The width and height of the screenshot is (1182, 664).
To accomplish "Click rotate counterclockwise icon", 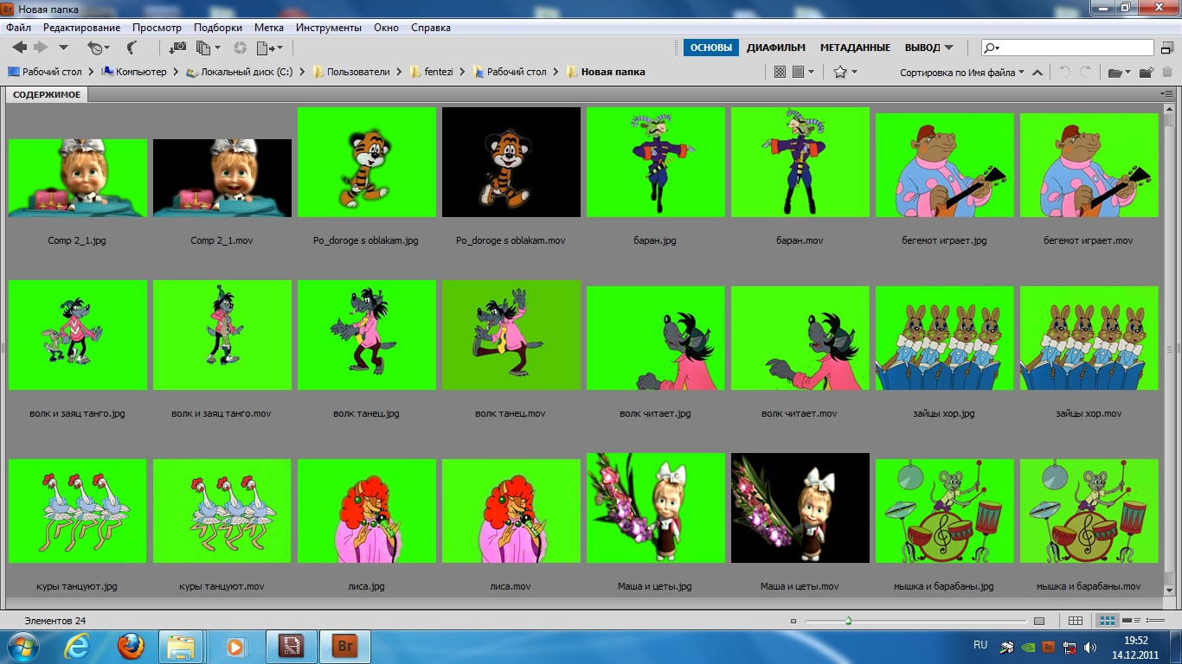I will click(x=1064, y=73).
